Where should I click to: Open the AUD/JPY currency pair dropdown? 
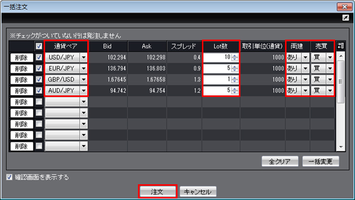(84, 91)
